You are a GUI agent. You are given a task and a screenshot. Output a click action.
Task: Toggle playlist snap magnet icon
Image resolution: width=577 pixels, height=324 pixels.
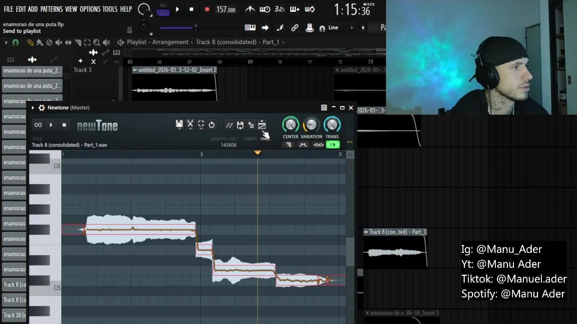(x=15, y=43)
